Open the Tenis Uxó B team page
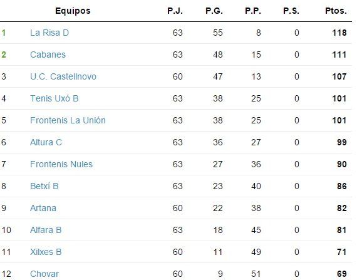 54,98
